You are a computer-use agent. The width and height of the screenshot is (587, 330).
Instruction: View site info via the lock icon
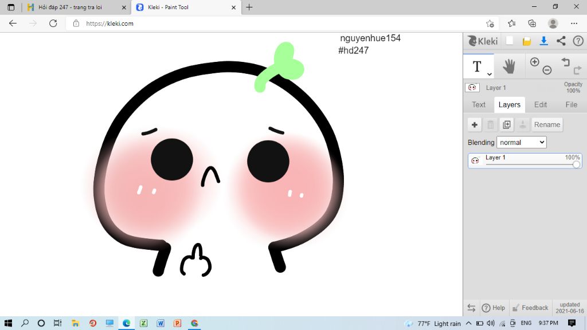point(76,23)
